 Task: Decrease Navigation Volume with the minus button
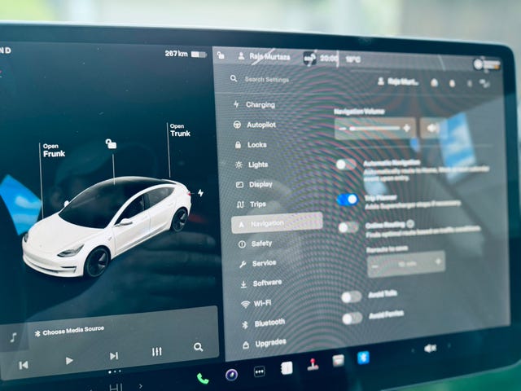[342, 129]
